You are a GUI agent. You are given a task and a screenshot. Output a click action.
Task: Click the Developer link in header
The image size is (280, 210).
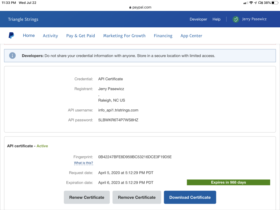[x=199, y=19]
